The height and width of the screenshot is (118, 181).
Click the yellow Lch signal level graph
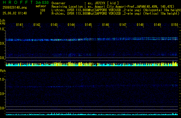pyautogui.click(x=92, y=64)
